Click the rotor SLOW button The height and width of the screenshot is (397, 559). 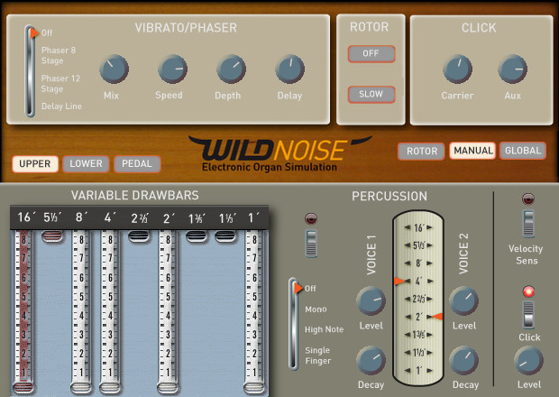(371, 94)
